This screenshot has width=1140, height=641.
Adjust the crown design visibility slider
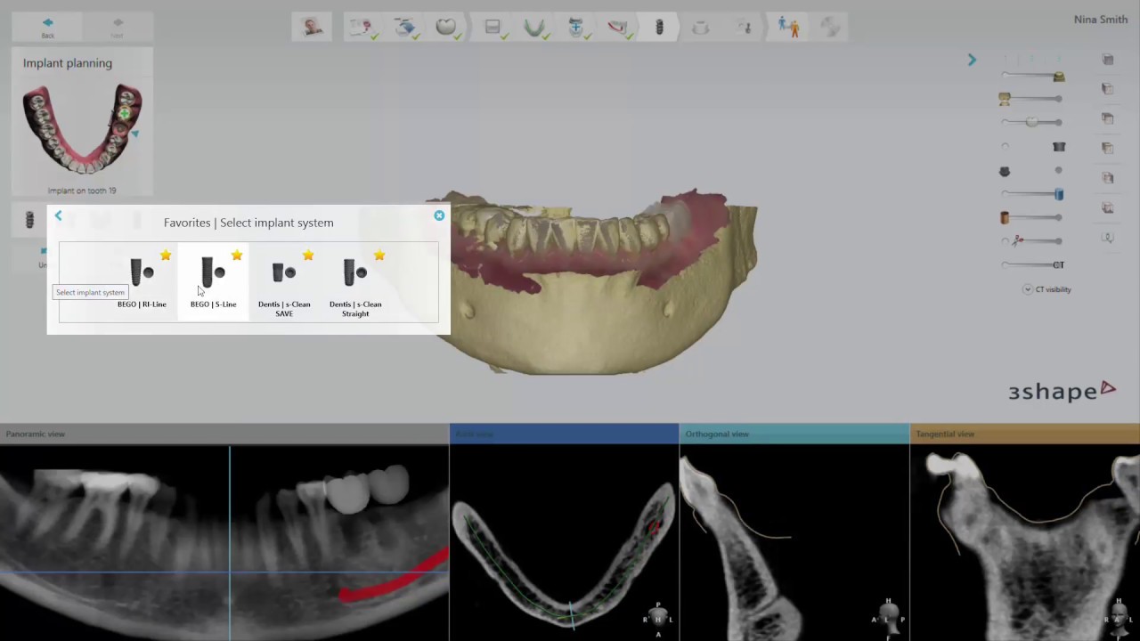coord(1032,122)
